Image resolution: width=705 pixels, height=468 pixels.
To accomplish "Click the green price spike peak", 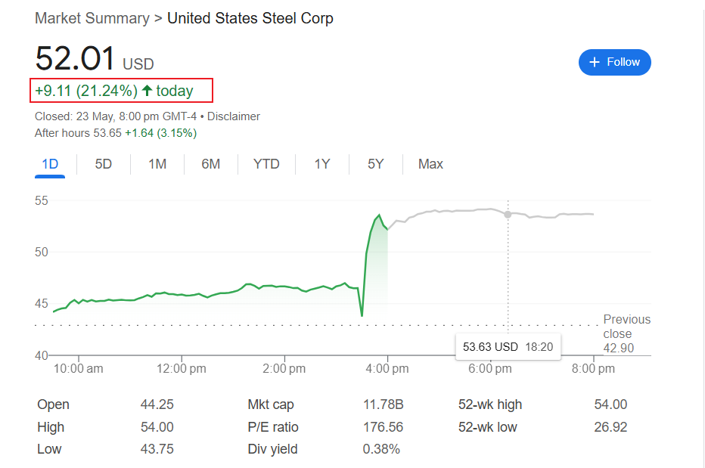I will 378,215.
